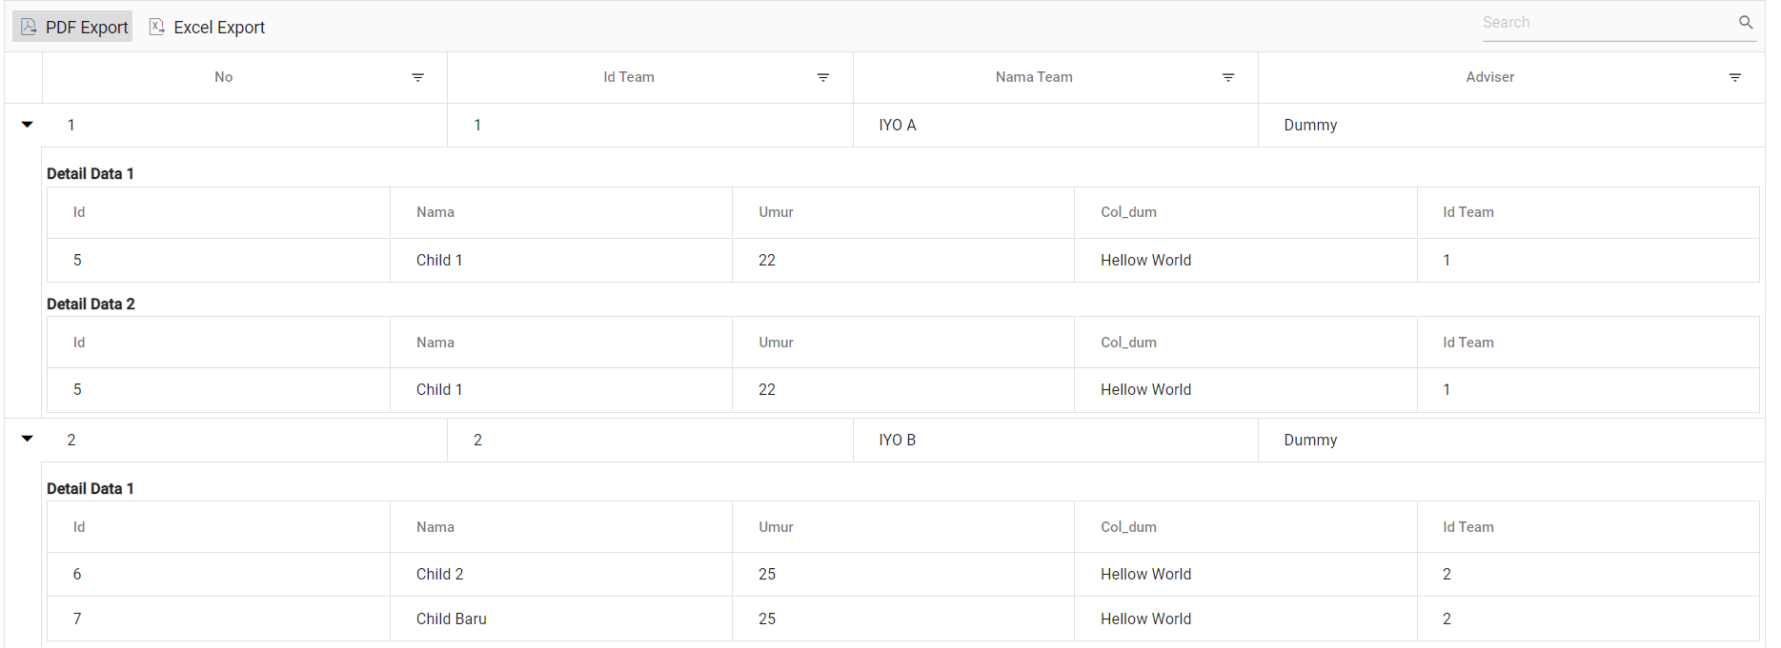Open filter menu for Nama Team column
1781x648 pixels.
point(1228,77)
